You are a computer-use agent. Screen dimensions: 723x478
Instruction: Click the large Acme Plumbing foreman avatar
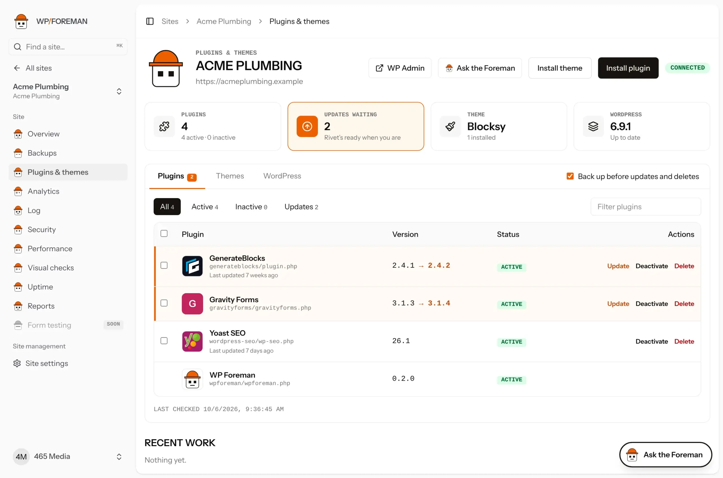click(166, 69)
